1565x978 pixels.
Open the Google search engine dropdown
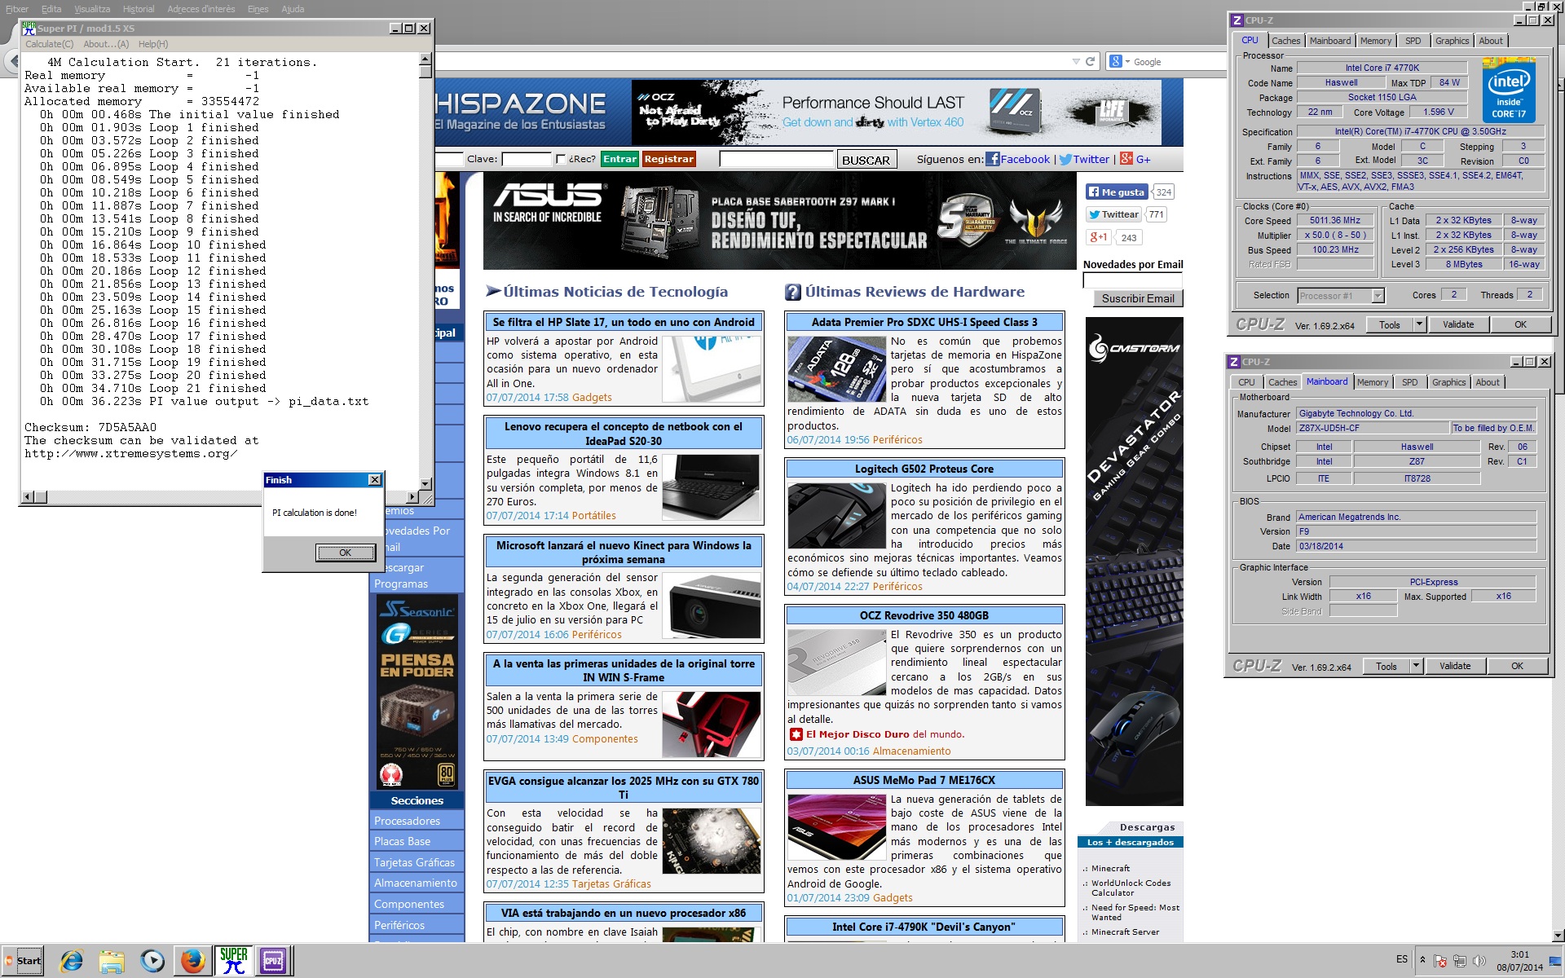click(x=1120, y=62)
